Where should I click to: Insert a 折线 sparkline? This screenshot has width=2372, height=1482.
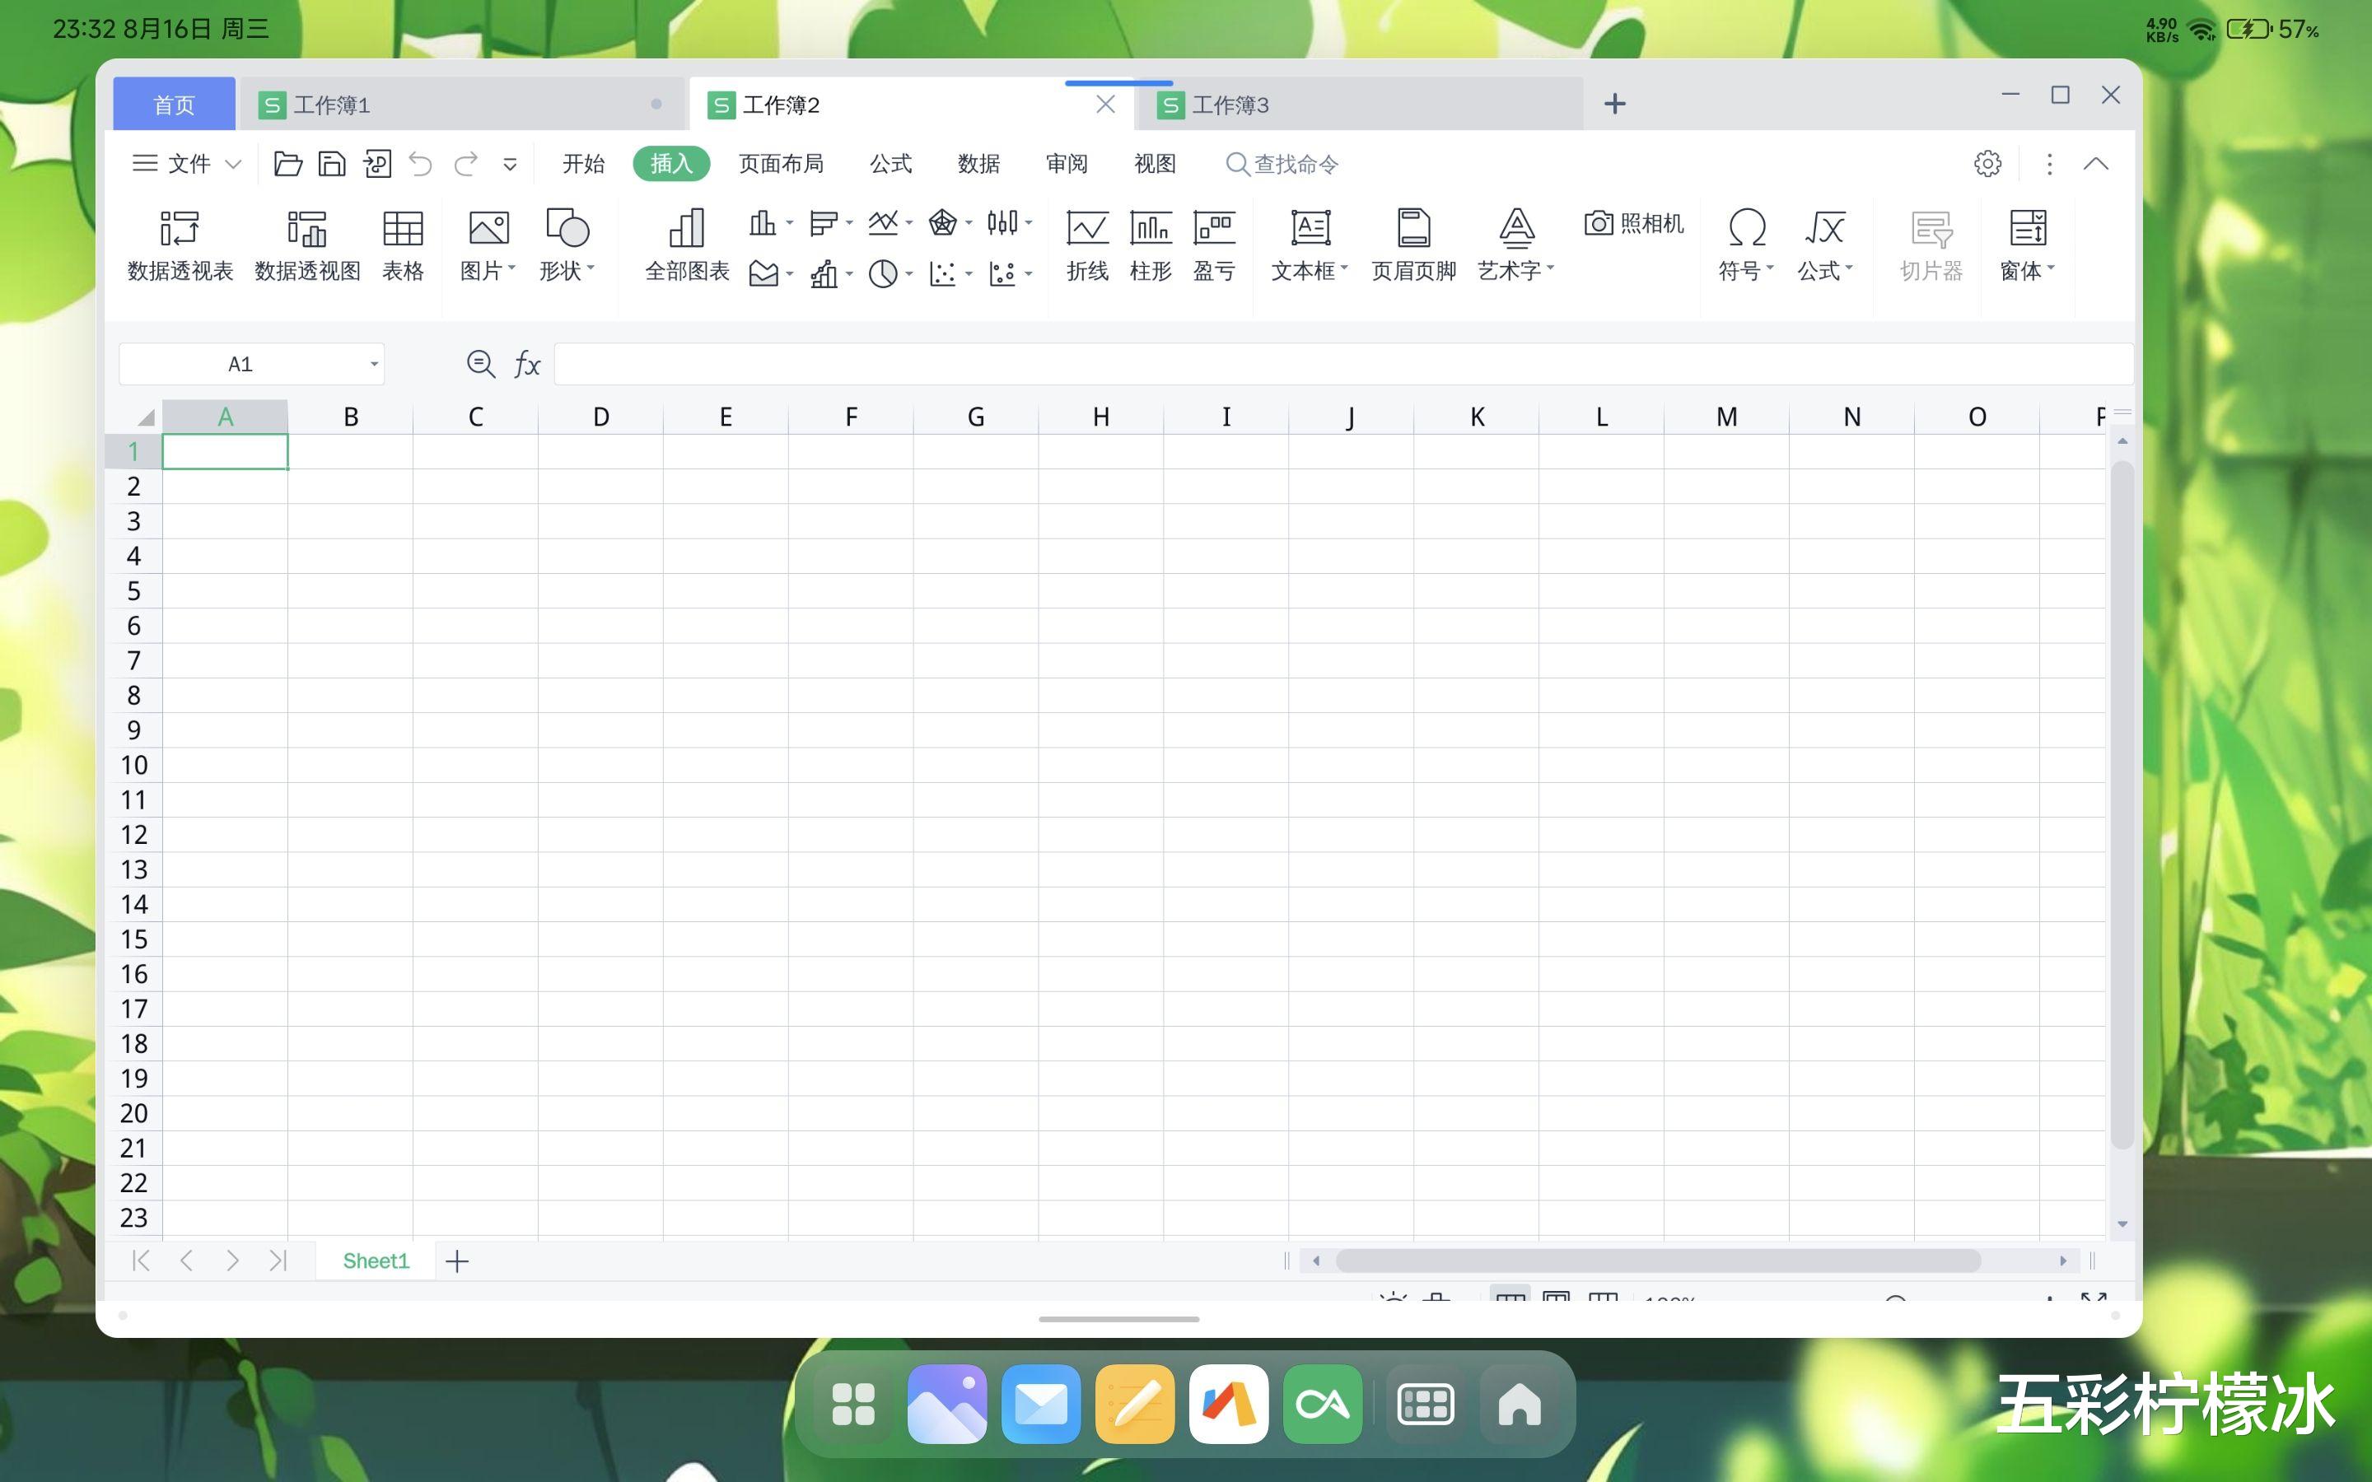coord(1087,245)
